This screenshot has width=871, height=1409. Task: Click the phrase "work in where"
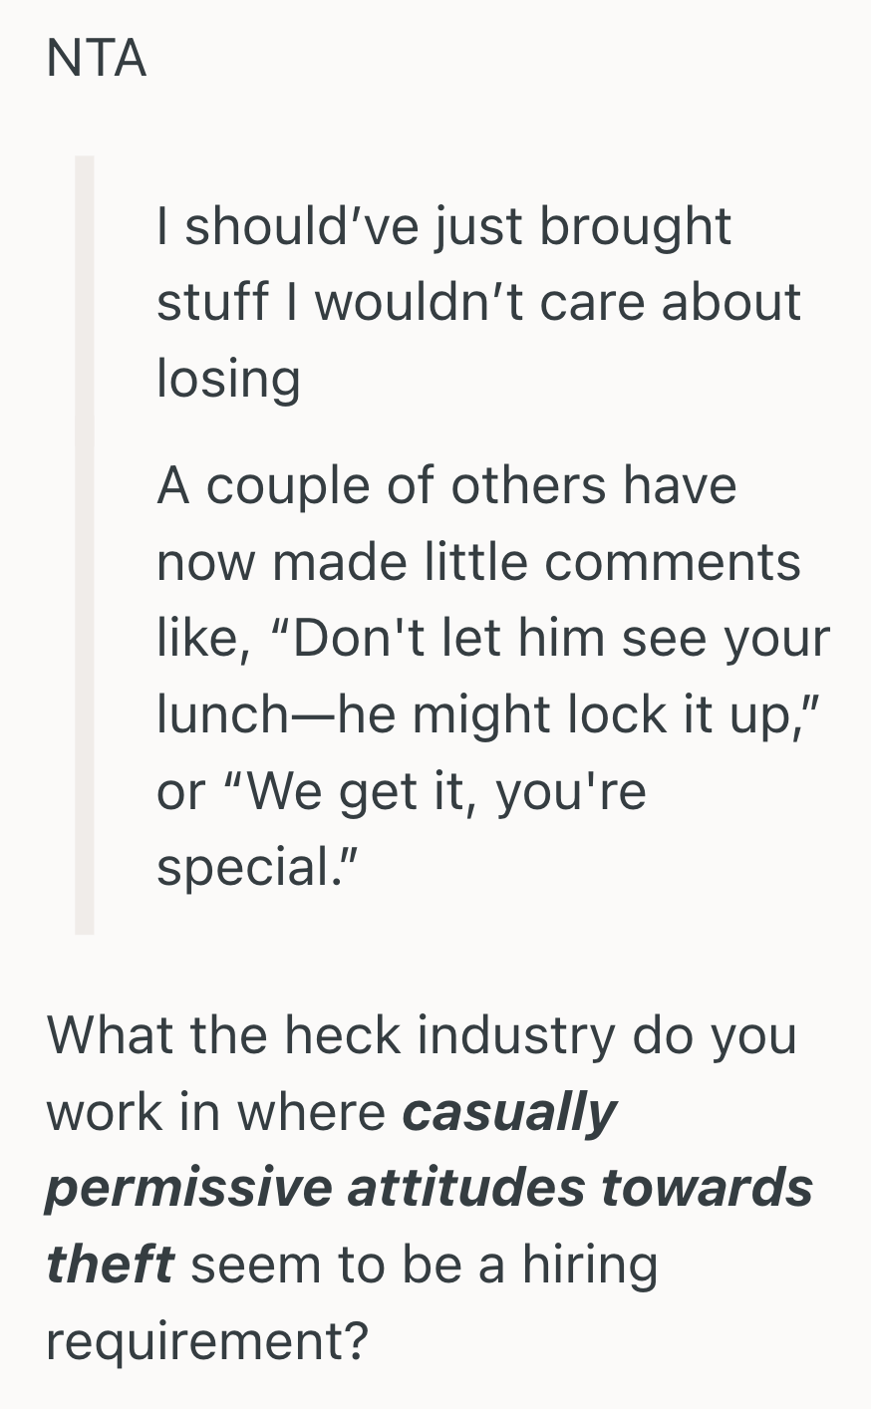tap(215, 1111)
